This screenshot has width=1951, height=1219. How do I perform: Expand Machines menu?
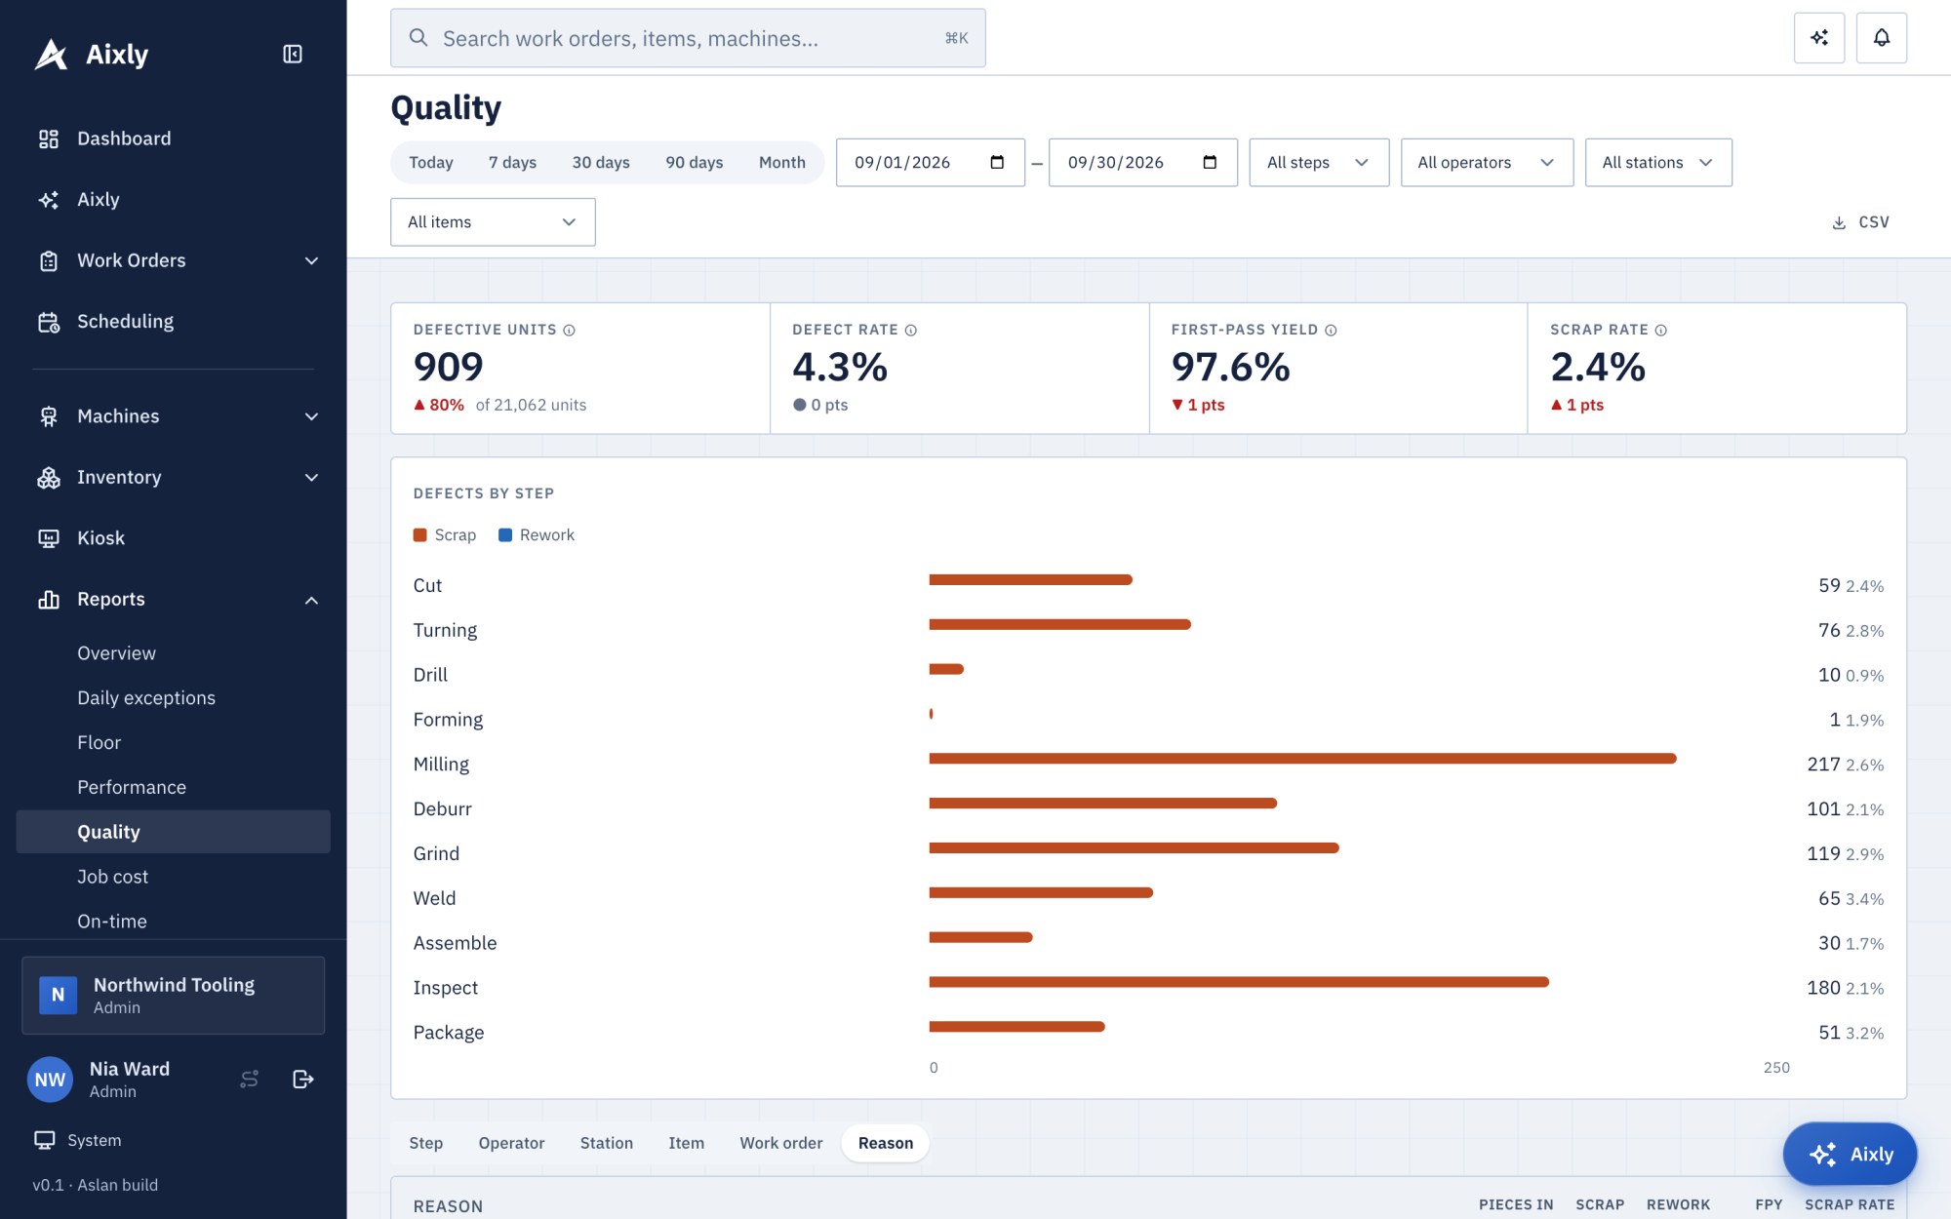(x=174, y=416)
